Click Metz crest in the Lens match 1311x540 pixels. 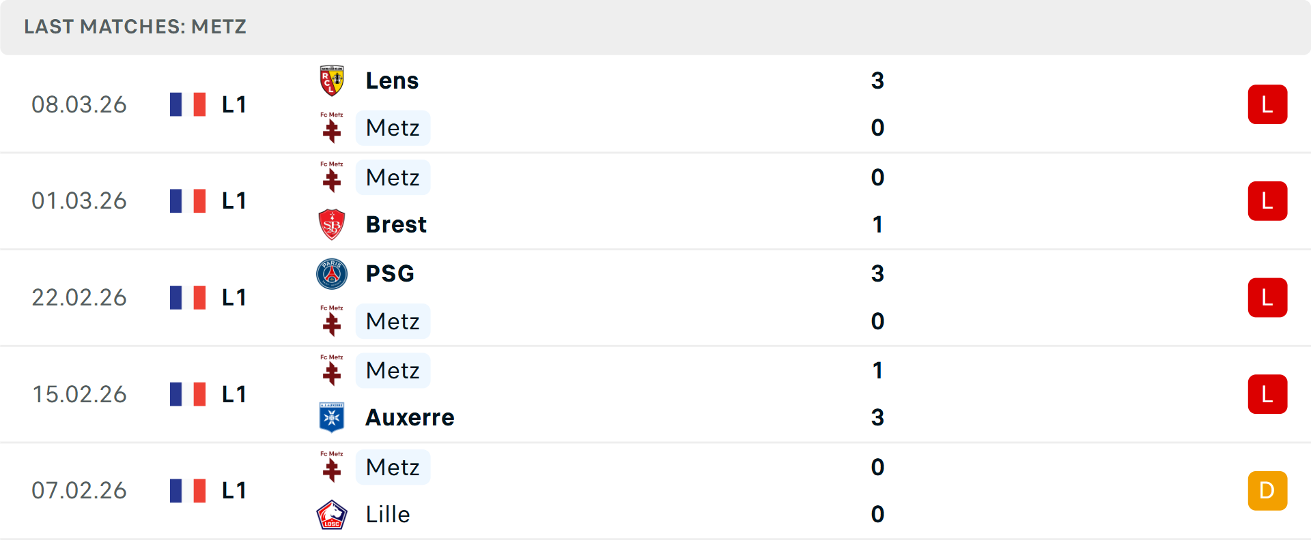[332, 127]
